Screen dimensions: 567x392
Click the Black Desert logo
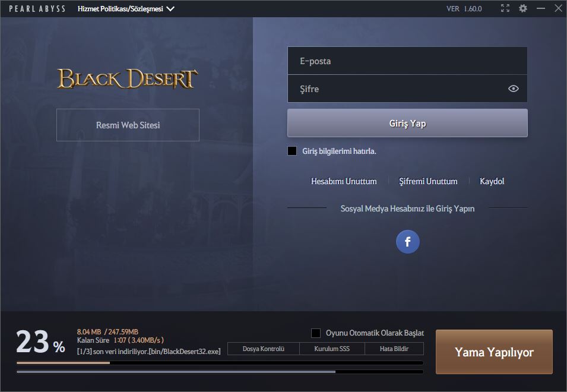coord(127,78)
